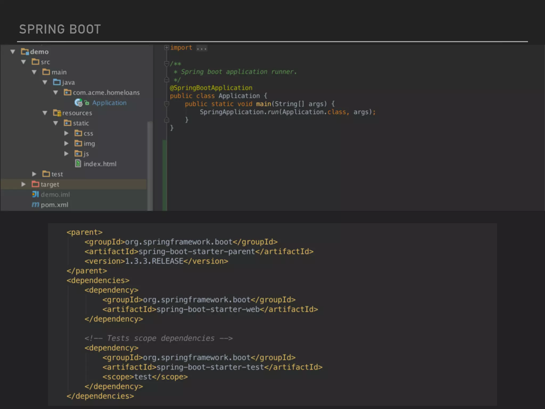Click the static folder icon
Image resolution: width=545 pixels, height=409 pixels.
point(68,123)
